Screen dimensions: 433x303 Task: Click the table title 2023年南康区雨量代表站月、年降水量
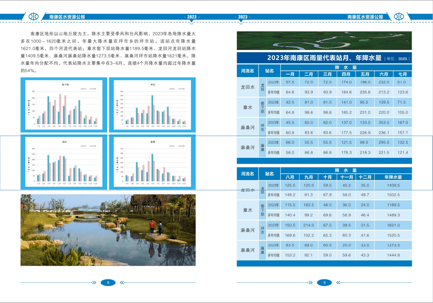[324, 58]
